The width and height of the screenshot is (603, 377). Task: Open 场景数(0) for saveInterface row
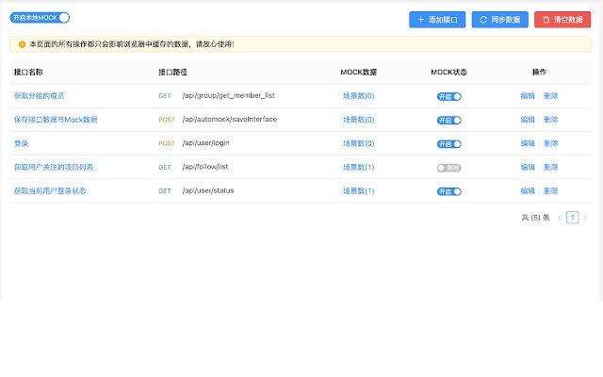pyautogui.click(x=358, y=120)
